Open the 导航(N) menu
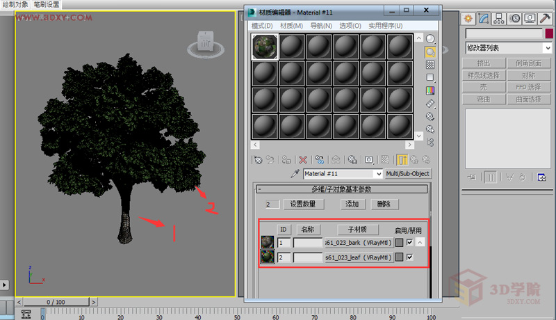 click(x=321, y=26)
